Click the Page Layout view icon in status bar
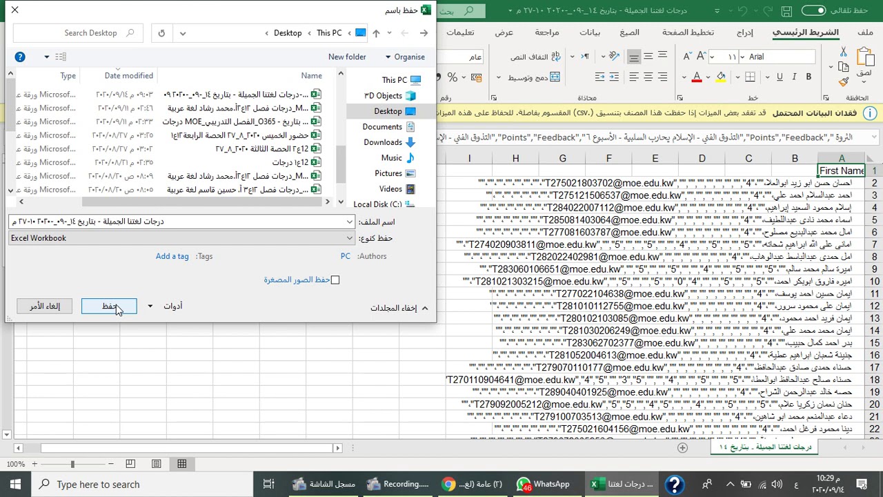The height and width of the screenshot is (497, 883). 157,464
